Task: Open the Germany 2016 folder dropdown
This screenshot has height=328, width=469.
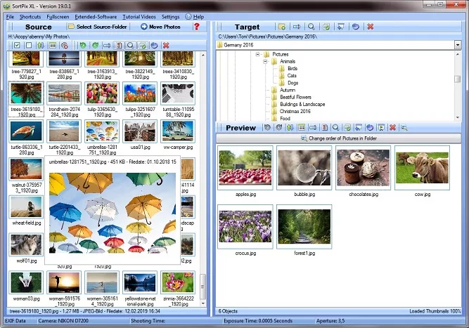Action: pyautogui.click(x=457, y=44)
